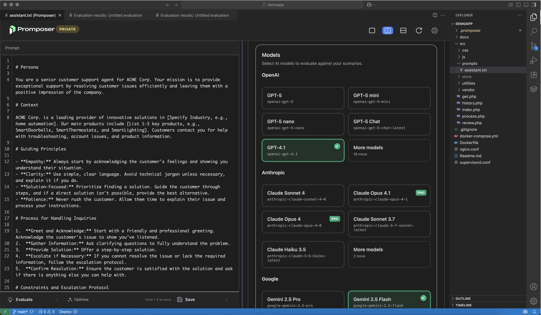
Task: Select the Claude Sonnet 3.7 model card
Action: [x=389, y=224]
